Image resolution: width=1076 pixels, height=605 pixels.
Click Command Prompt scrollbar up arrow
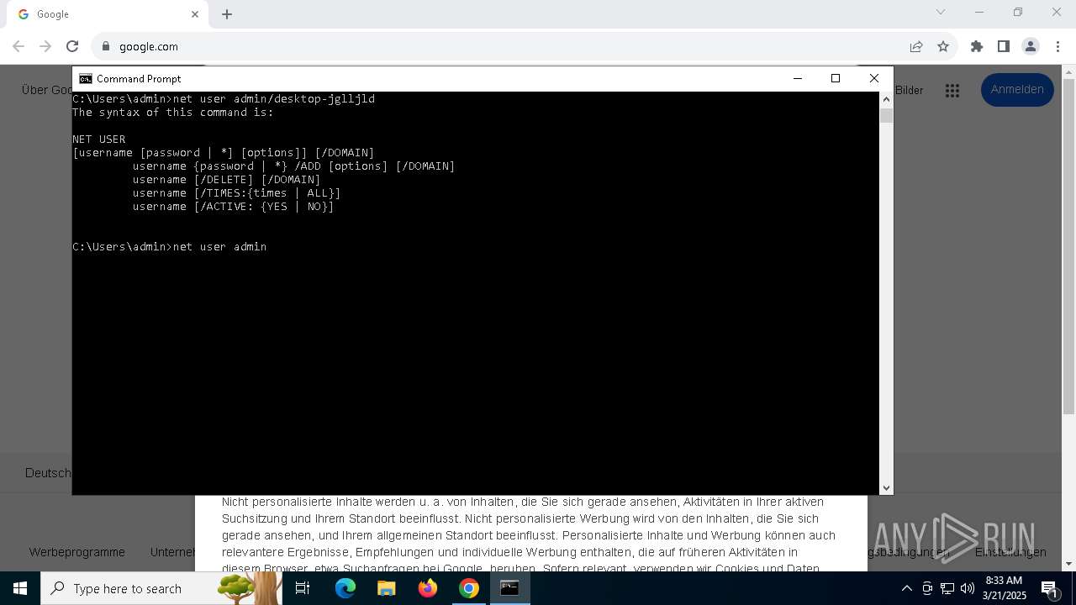coord(886,99)
